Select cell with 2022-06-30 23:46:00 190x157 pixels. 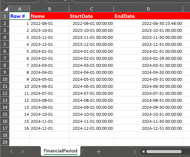[x=148, y=23]
